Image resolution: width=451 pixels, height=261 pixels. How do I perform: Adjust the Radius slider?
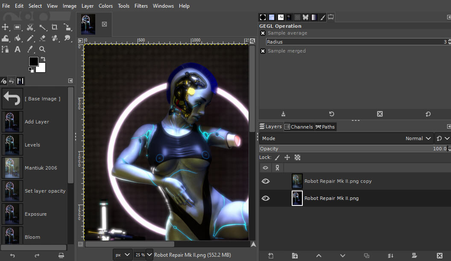pos(357,42)
